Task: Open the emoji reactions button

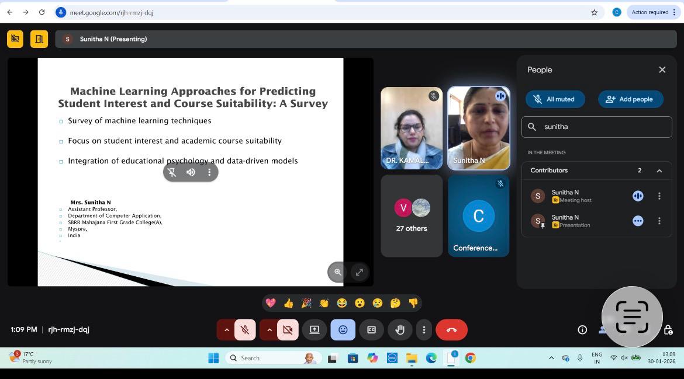Action: (343, 330)
